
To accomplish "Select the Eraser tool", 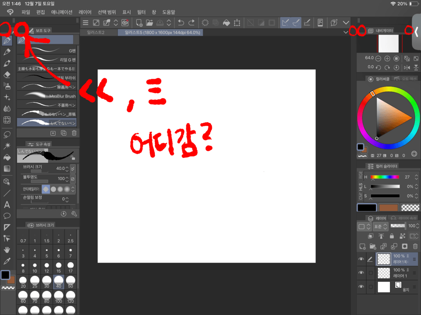I will click(7, 75).
